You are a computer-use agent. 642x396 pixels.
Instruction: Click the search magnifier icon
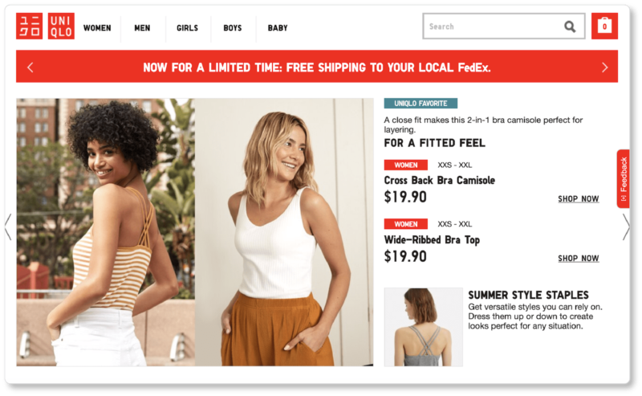point(570,27)
